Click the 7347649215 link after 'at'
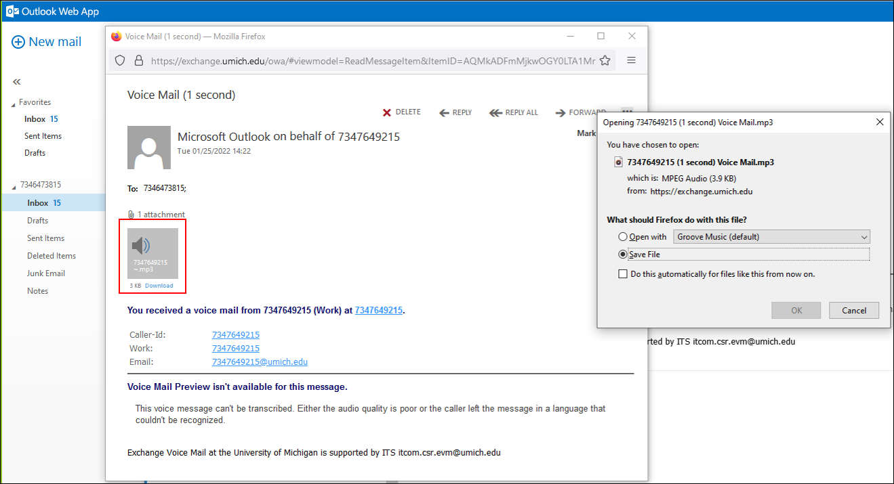This screenshot has height=484, width=894. point(379,311)
